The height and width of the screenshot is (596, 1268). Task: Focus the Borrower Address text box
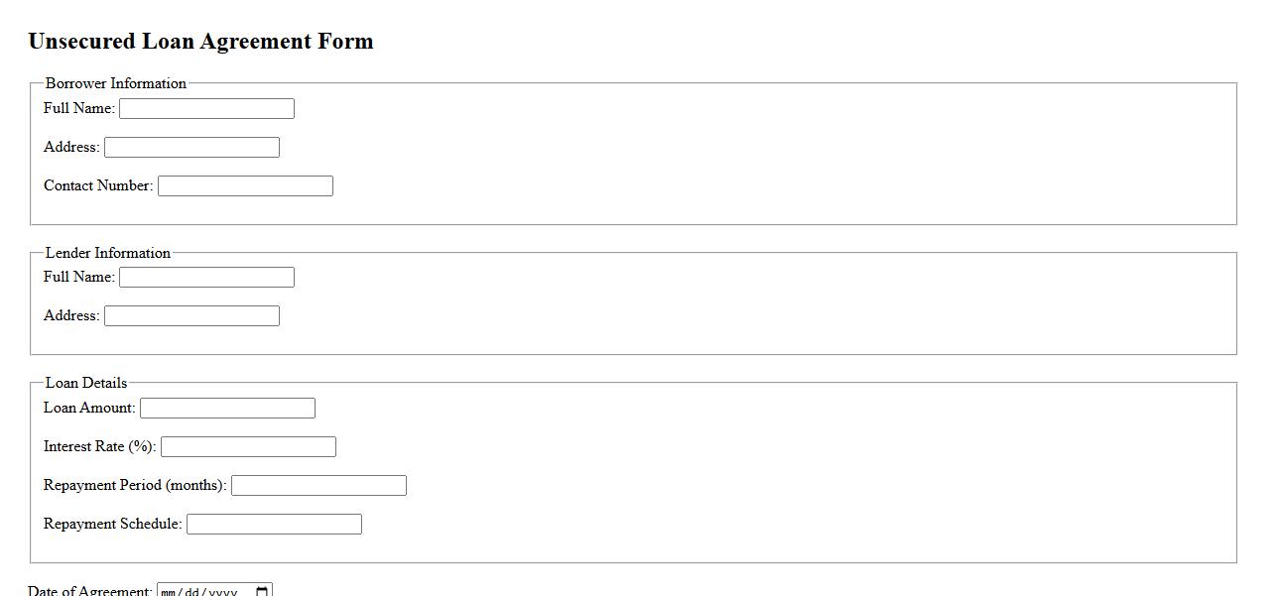[x=191, y=147]
